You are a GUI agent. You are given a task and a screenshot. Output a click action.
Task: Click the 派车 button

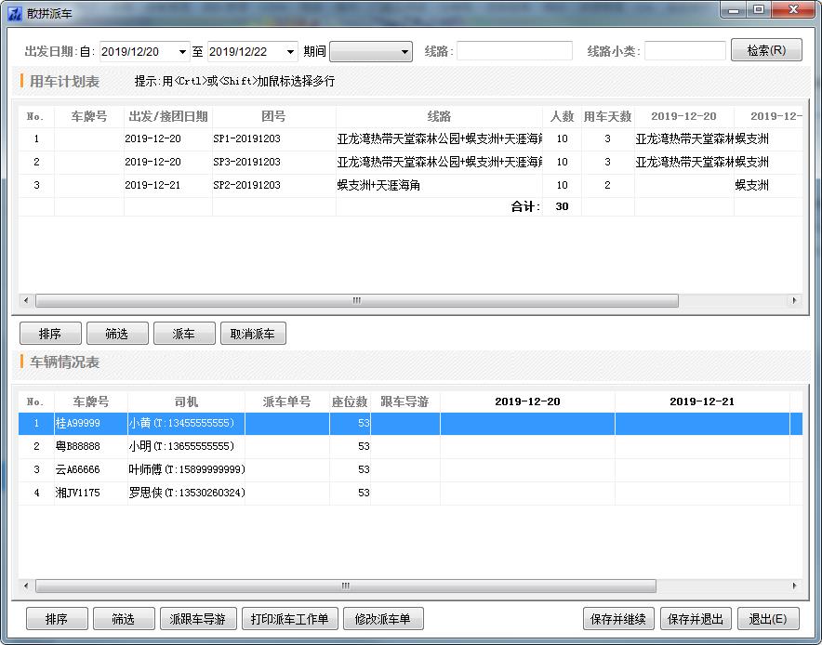184,334
